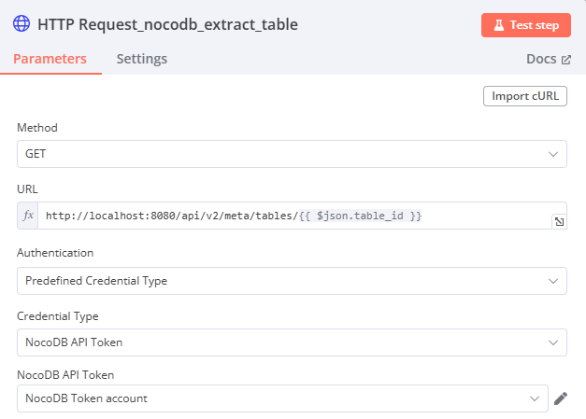This screenshot has width=586, height=419.
Task: Open Authentication dropdown using its chevron arrow
Action: [552, 281]
